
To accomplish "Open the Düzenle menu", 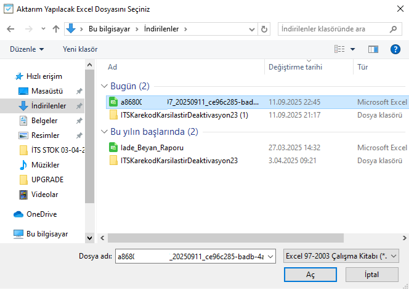I will tap(28, 49).
